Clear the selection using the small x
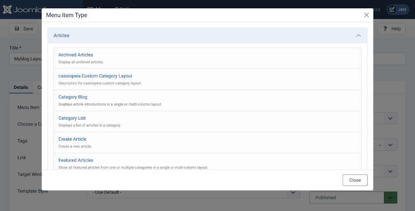This screenshot has width=415, height=211. 380,145
